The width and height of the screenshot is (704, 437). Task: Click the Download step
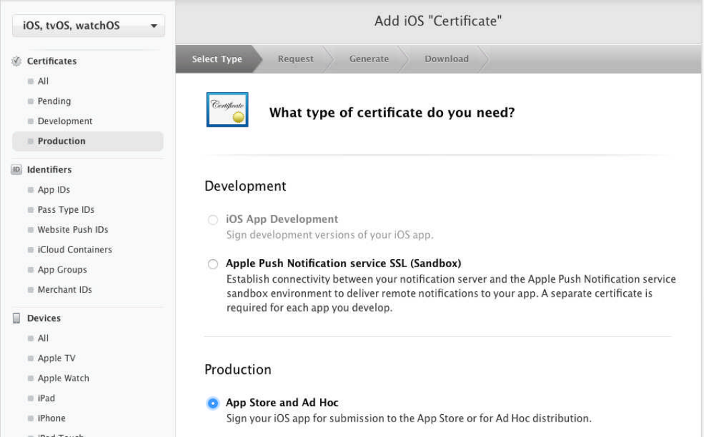point(446,58)
